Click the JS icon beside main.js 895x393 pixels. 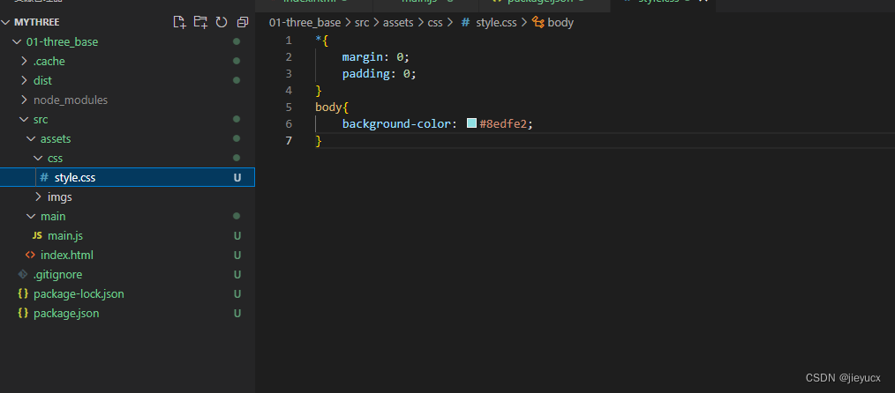click(x=37, y=235)
